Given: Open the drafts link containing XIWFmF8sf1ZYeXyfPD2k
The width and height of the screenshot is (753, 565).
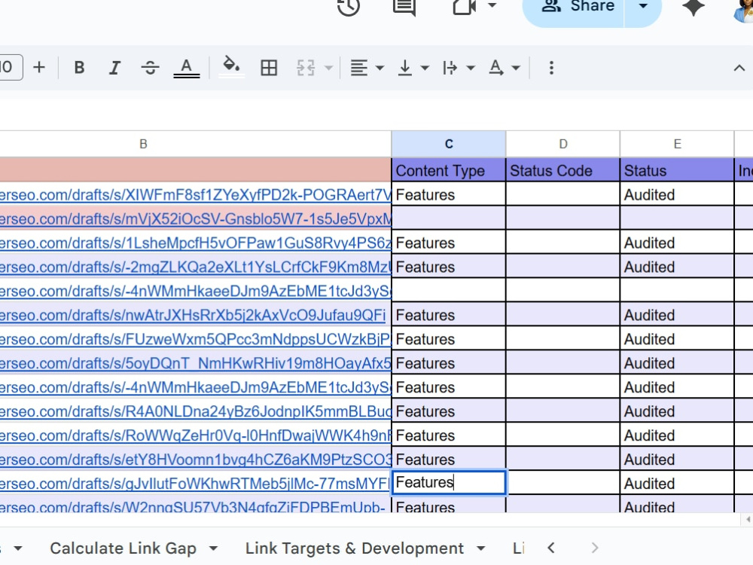Looking at the screenshot, I should 196,194.
